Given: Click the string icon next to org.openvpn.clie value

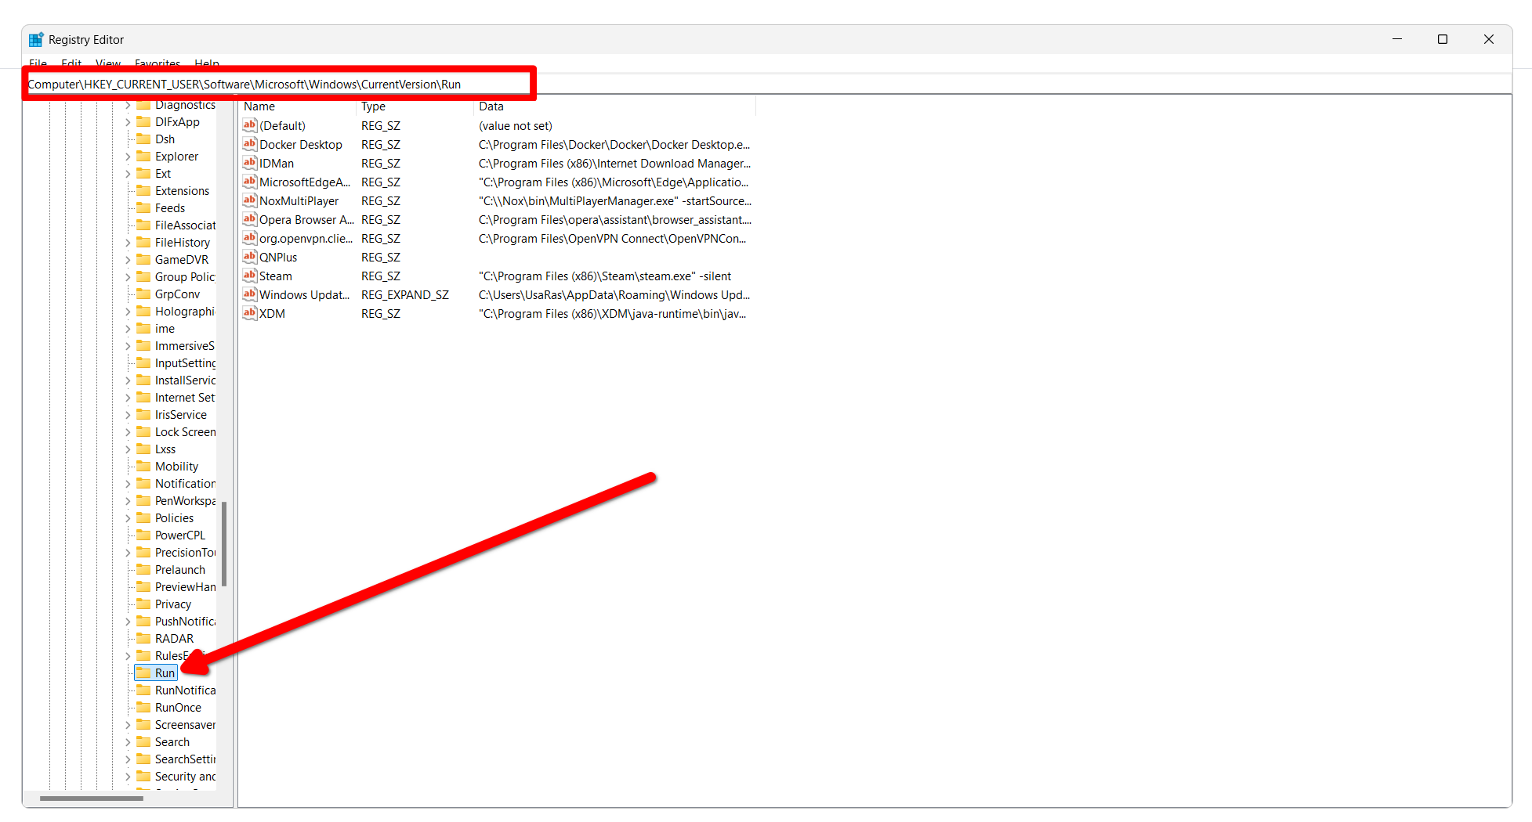Looking at the screenshot, I should [x=250, y=238].
